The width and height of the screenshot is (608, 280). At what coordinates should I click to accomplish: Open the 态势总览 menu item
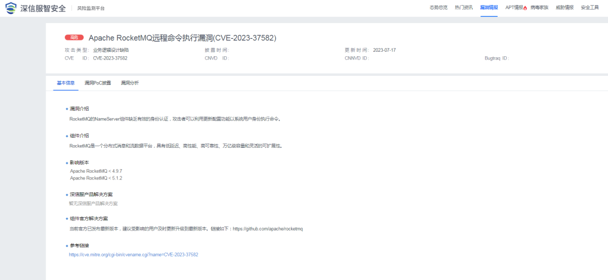point(439,7)
